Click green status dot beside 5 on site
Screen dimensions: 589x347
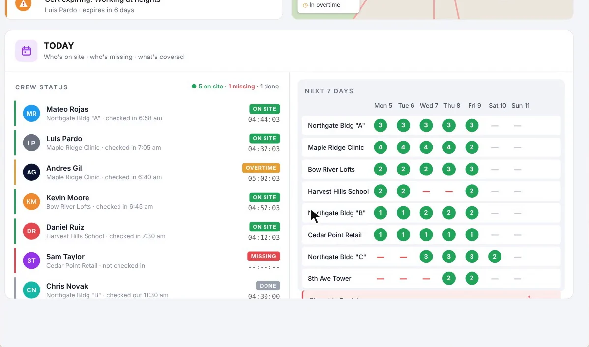(194, 87)
